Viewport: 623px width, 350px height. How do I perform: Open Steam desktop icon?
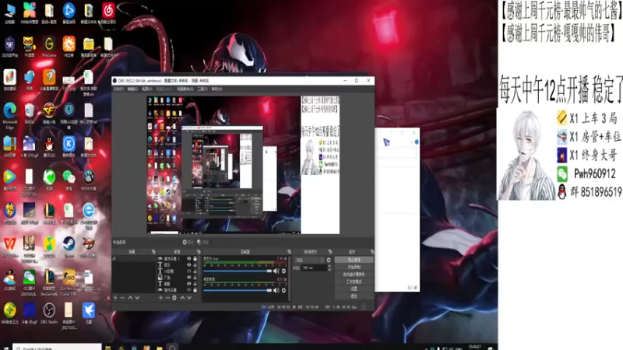tap(69, 246)
